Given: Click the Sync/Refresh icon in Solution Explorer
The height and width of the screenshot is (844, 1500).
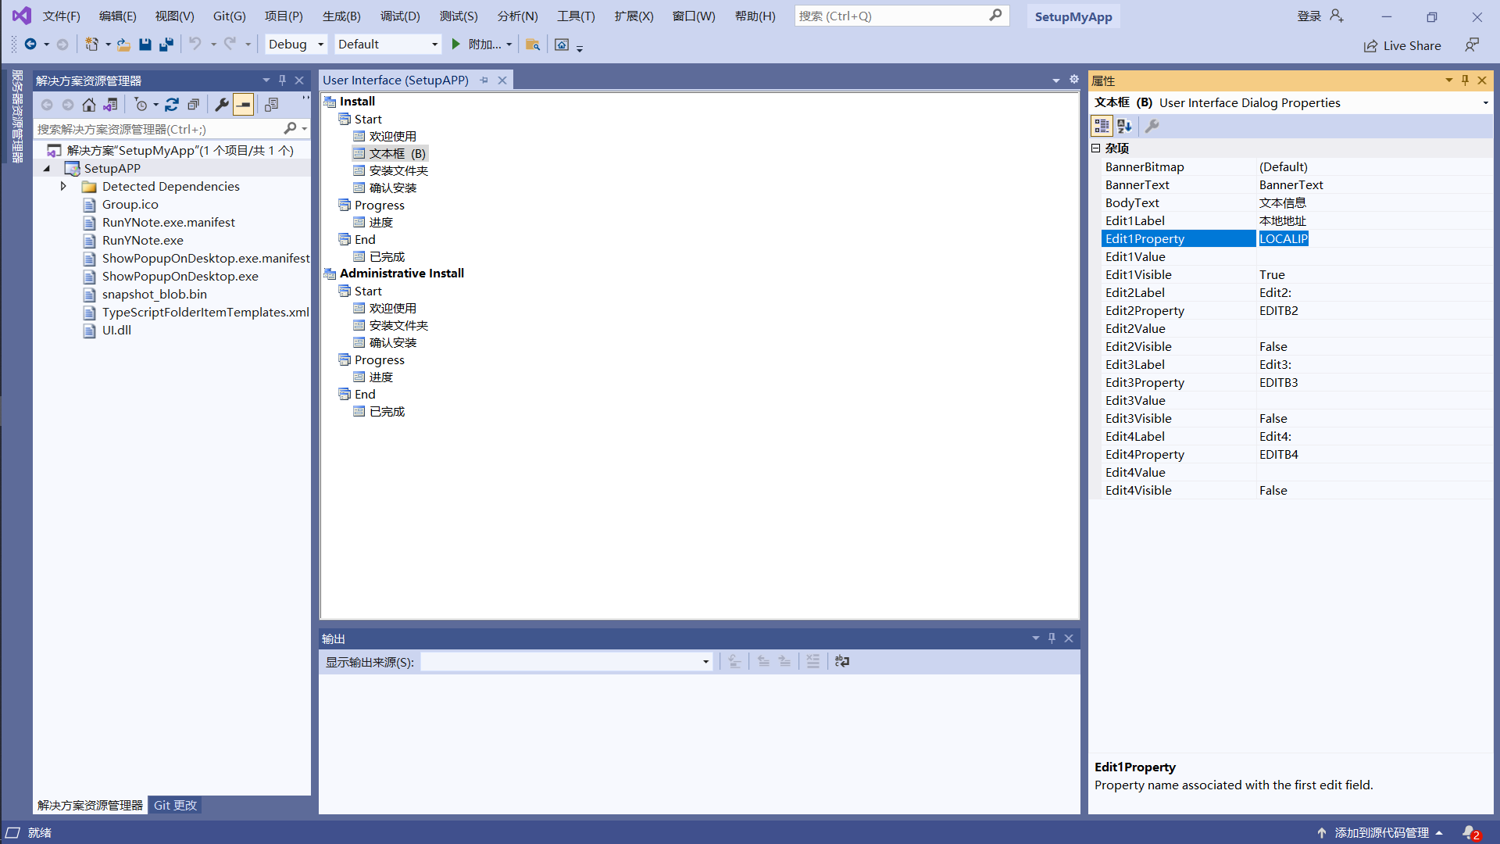Looking at the screenshot, I should [x=172, y=105].
